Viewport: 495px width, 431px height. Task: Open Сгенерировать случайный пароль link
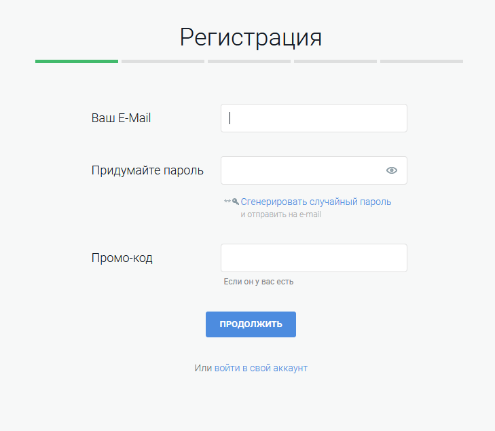[316, 202]
